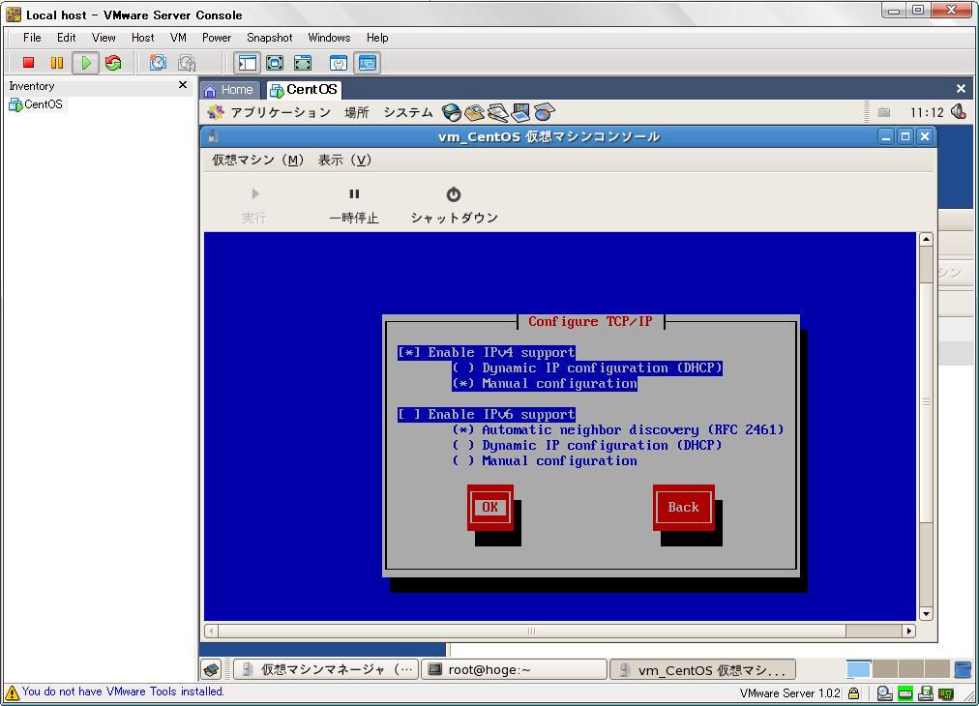Click the red Power Off button in toolbar
Viewport: 979px width, 706px height.
[28, 63]
